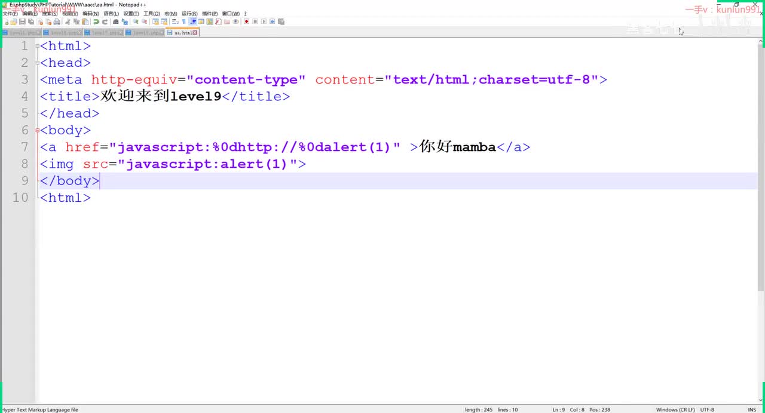Viewport: 765px width, 413px height.
Task: Click the Save Recorded Macro icon
Action: pyautogui.click(x=281, y=21)
